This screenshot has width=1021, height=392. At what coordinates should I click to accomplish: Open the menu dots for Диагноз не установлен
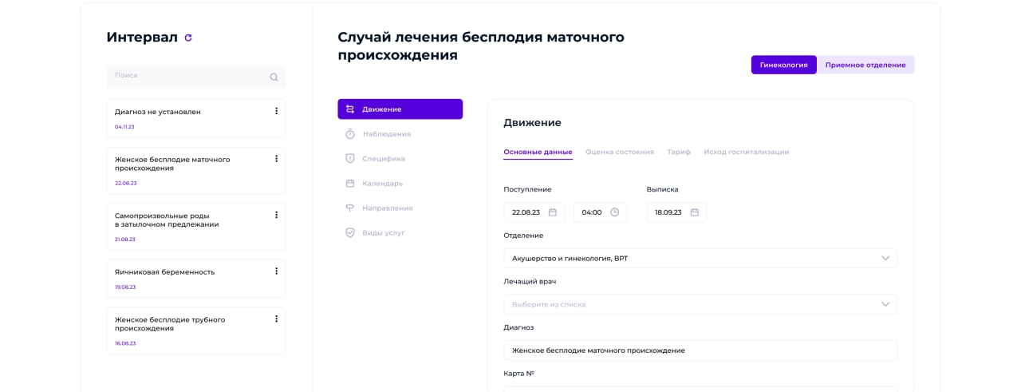tap(277, 111)
